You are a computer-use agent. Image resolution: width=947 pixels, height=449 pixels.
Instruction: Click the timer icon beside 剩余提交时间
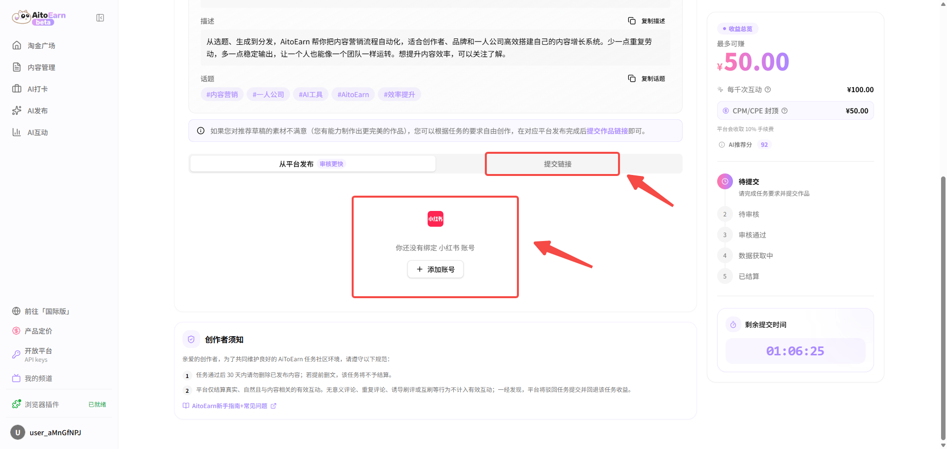point(733,324)
